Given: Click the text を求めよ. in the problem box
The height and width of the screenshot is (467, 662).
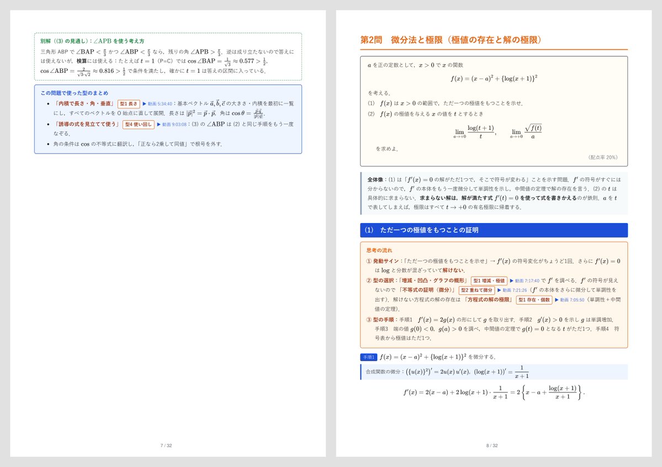Looking at the screenshot, I should [386, 149].
